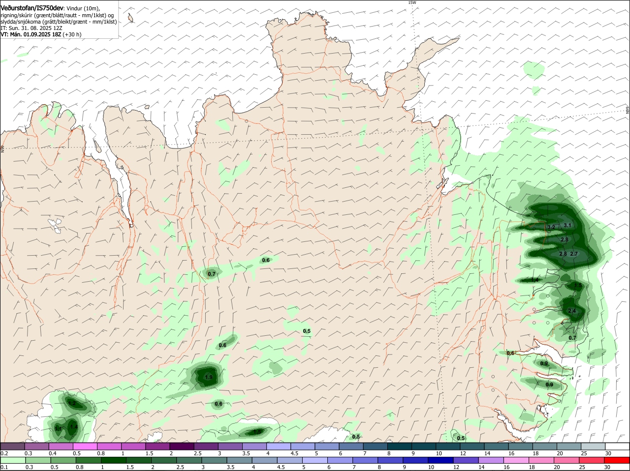Select the darkest purple 2 mm snow swatch

click(x=182, y=446)
